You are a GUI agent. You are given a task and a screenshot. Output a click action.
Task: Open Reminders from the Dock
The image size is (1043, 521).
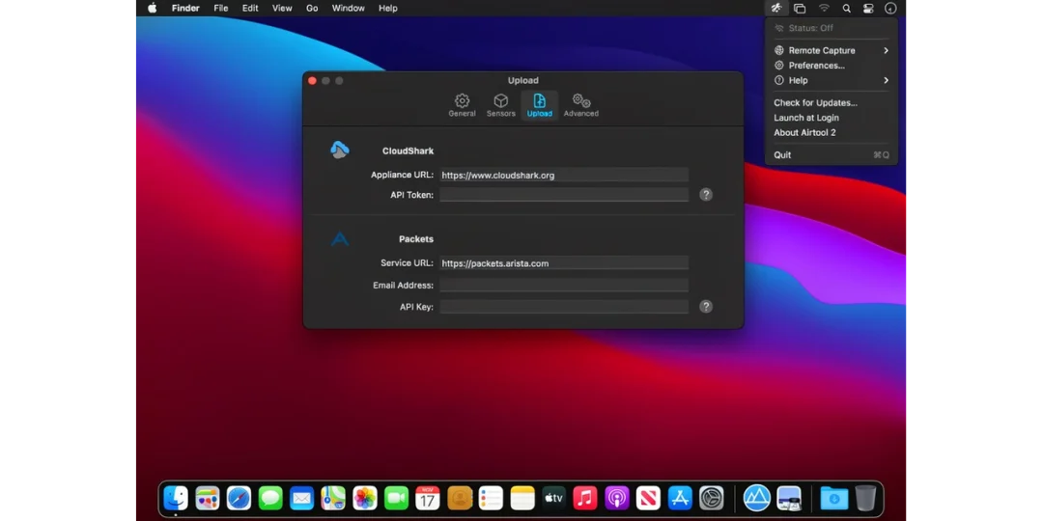pos(491,498)
